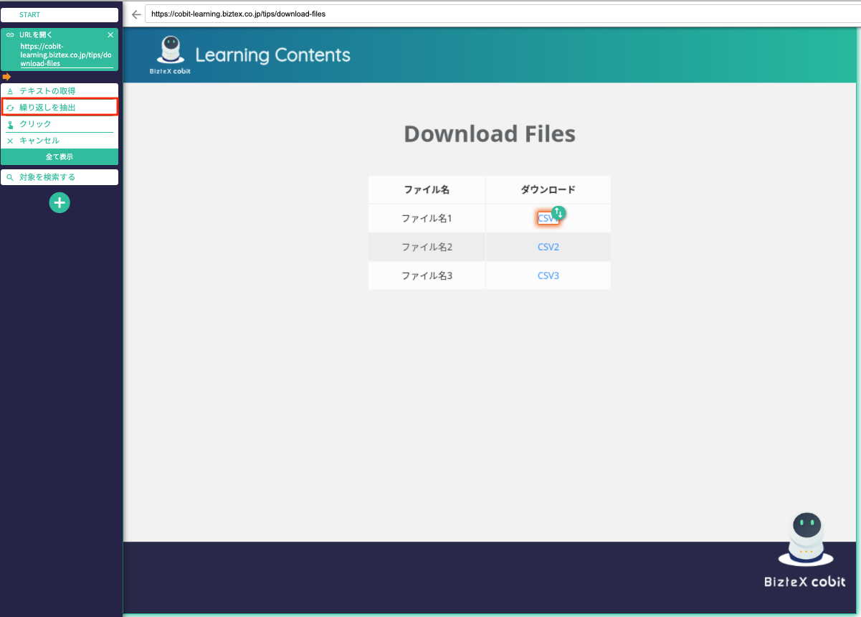Click the URL address bar
Image resolution: width=861 pixels, height=617 pixels.
coord(502,14)
